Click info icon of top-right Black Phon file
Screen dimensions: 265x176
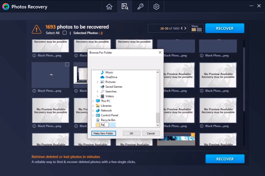pos(202,55)
